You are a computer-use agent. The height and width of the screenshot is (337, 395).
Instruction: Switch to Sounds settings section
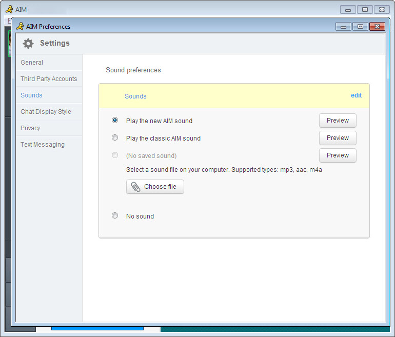(x=49, y=95)
